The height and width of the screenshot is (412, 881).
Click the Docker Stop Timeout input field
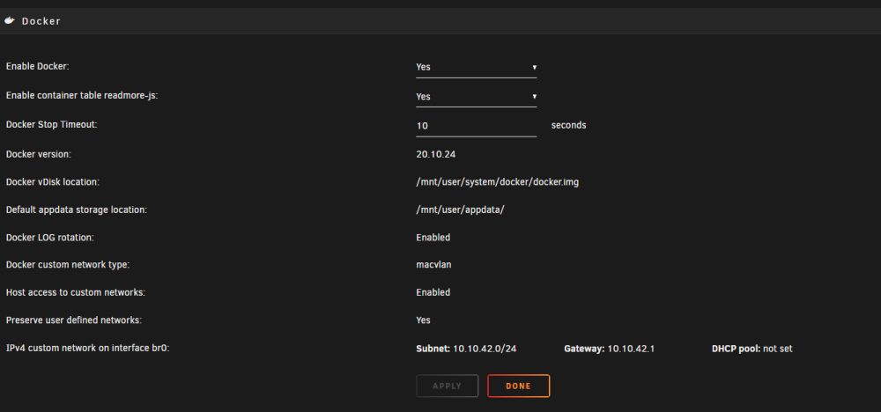(476, 126)
